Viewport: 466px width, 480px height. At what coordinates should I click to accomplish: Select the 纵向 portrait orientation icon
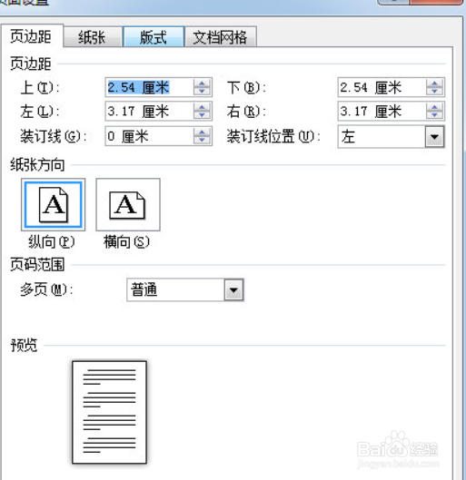tap(54, 204)
